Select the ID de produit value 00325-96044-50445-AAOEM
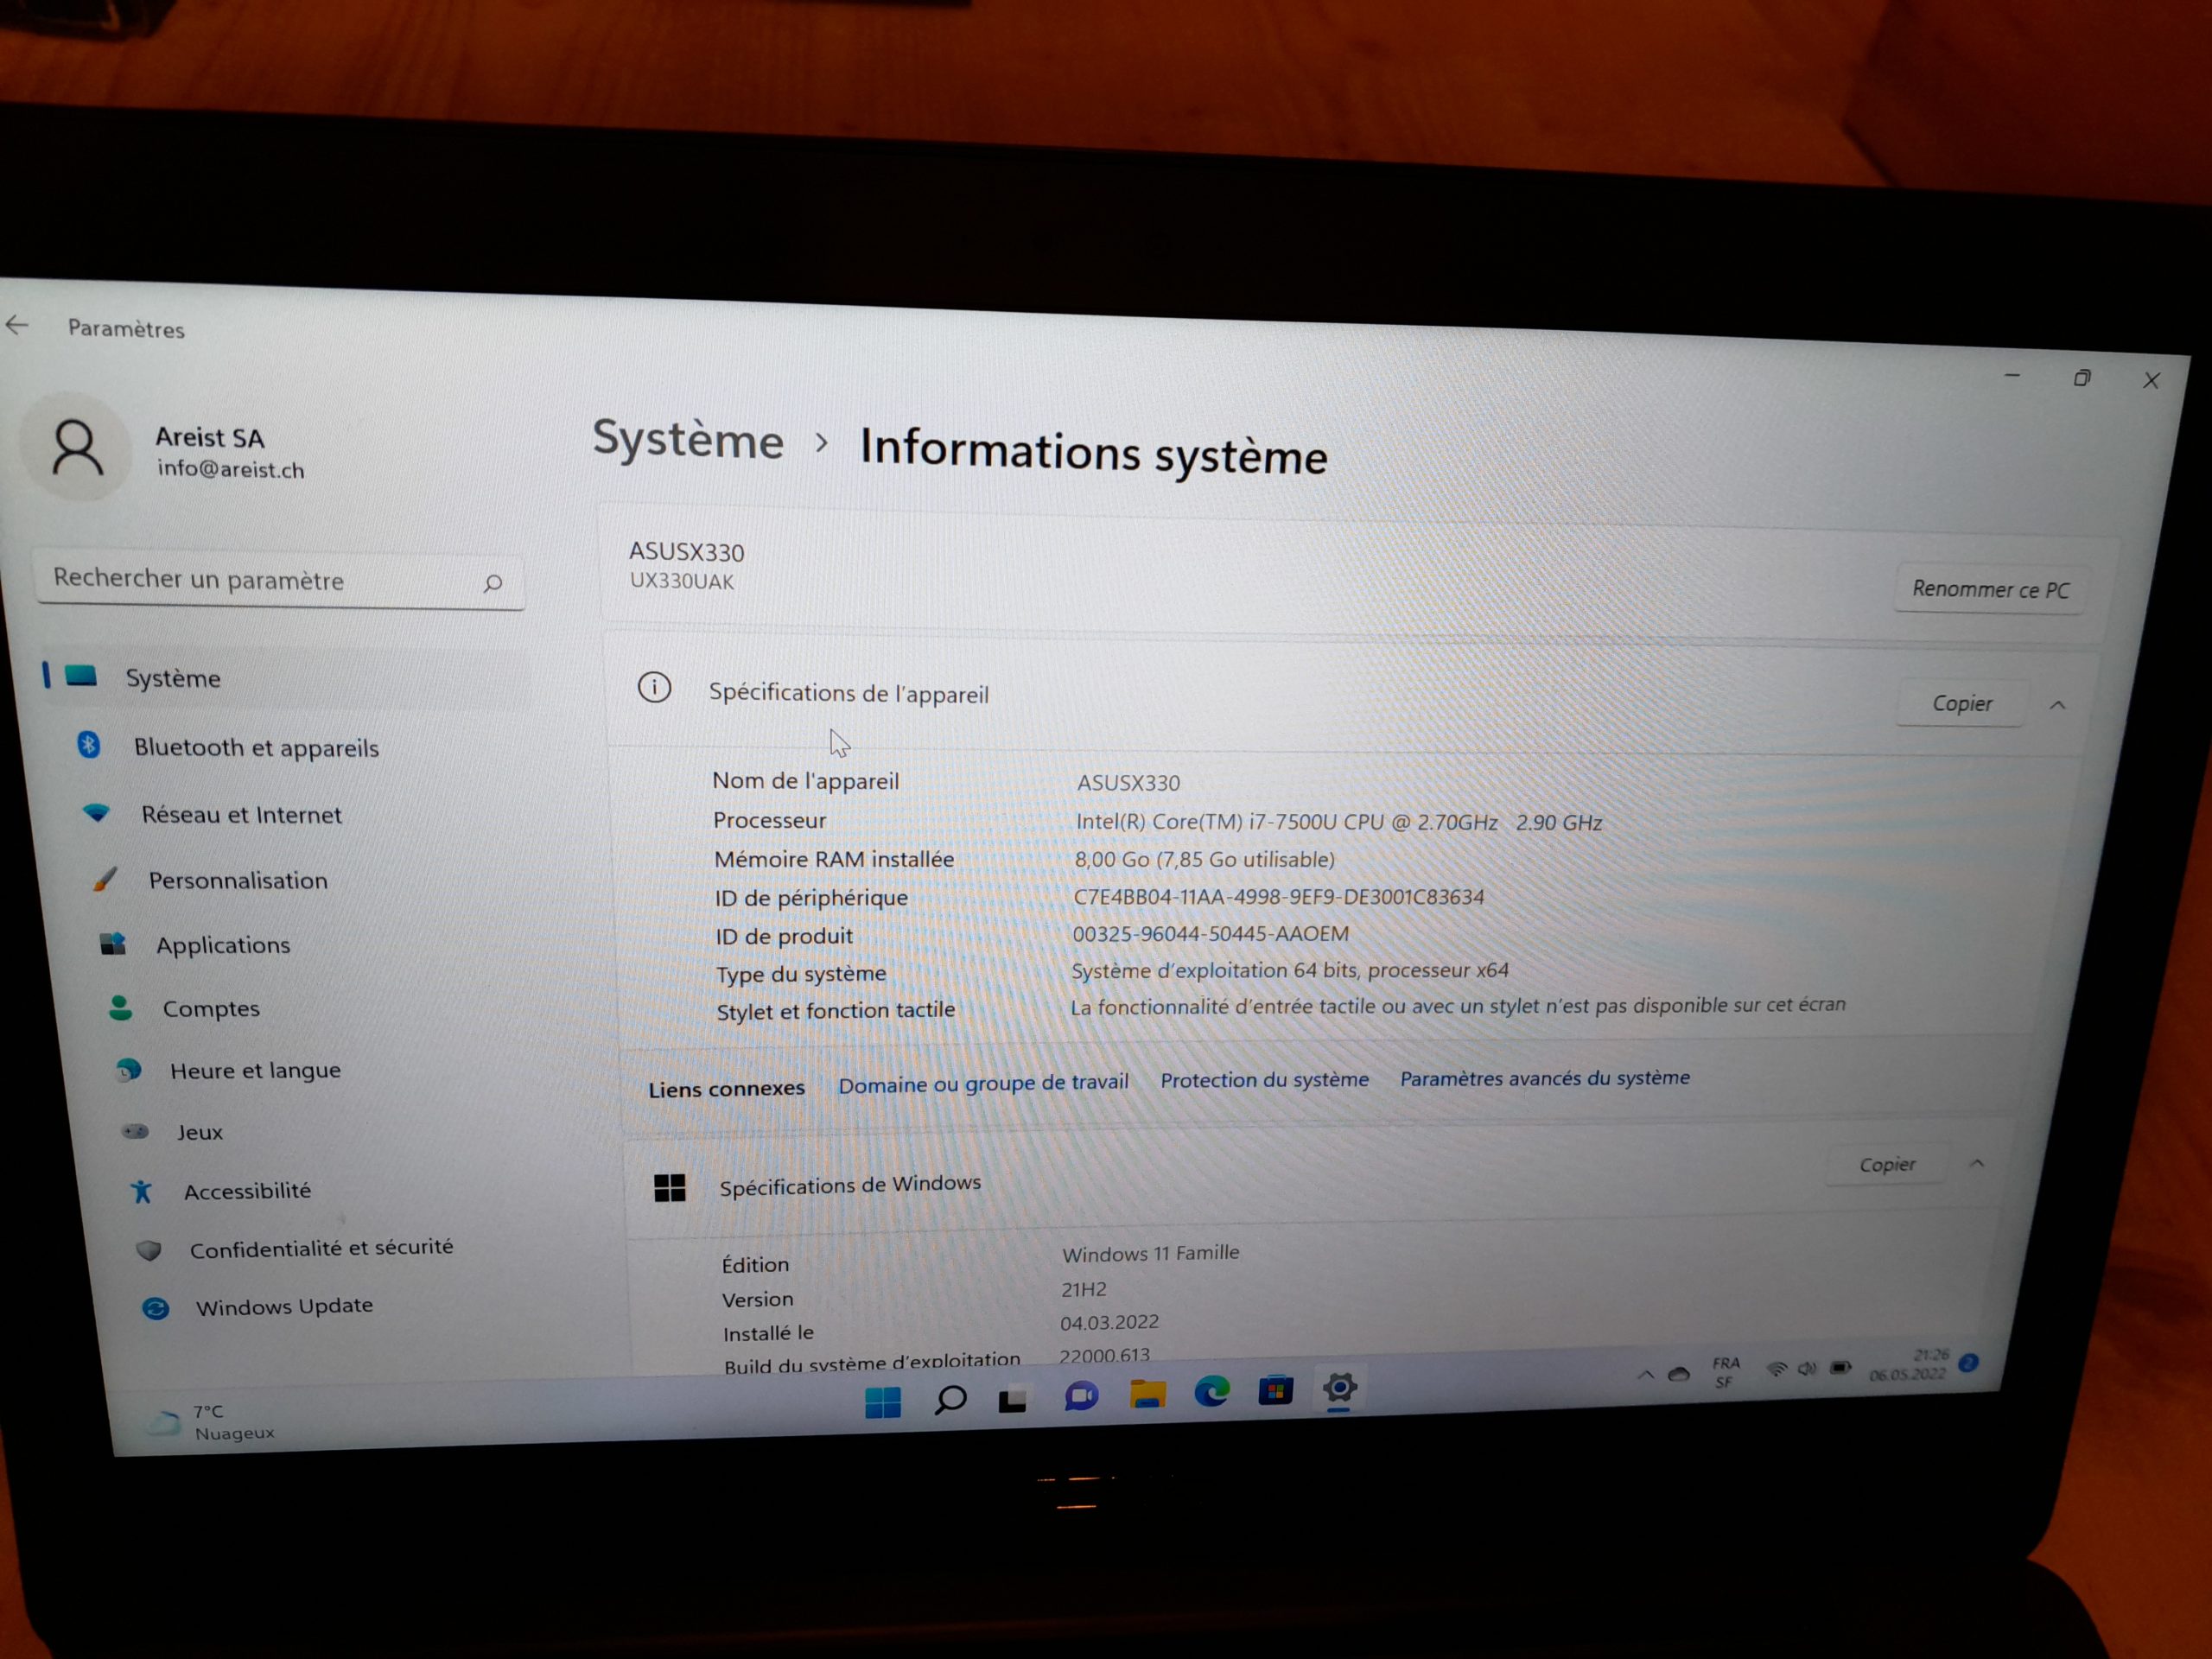2212x1659 pixels. [x=1210, y=933]
